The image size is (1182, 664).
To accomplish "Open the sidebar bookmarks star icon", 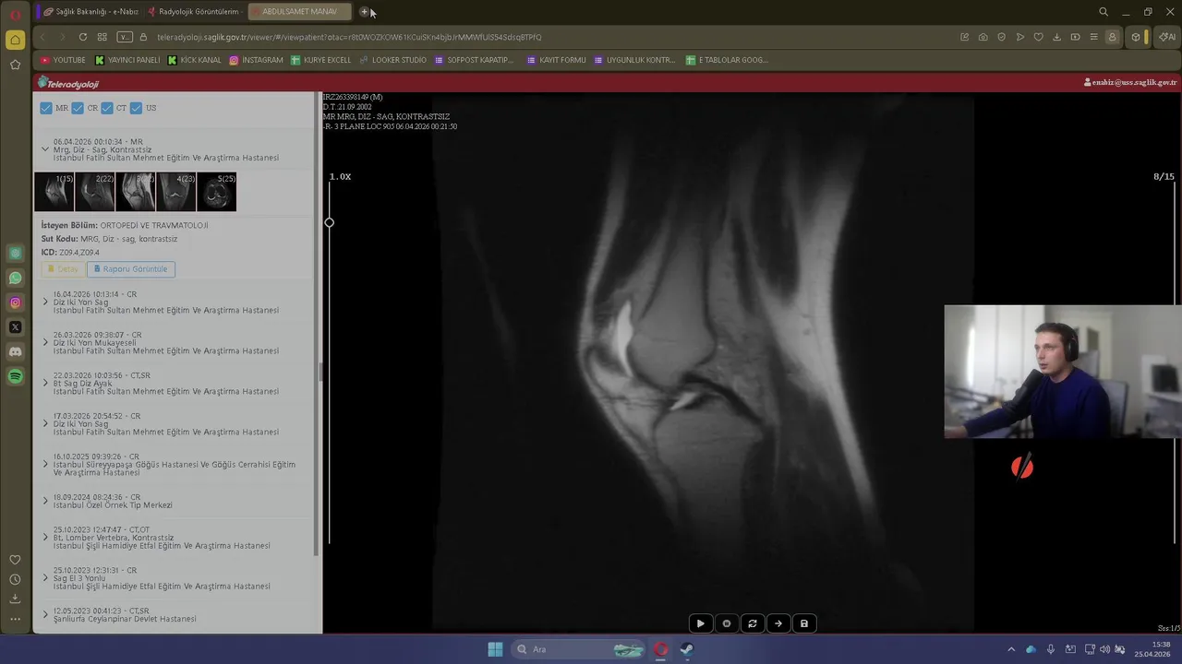I will coord(15,65).
